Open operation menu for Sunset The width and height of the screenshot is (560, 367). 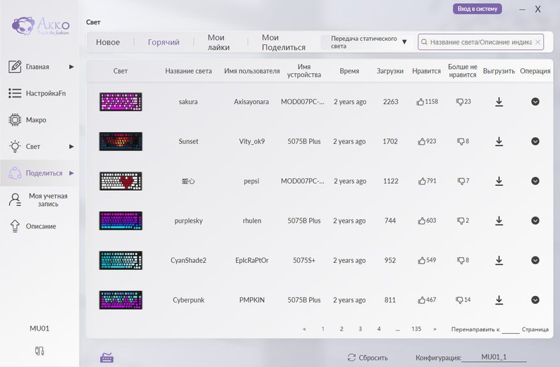pyautogui.click(x=535, y=141)
